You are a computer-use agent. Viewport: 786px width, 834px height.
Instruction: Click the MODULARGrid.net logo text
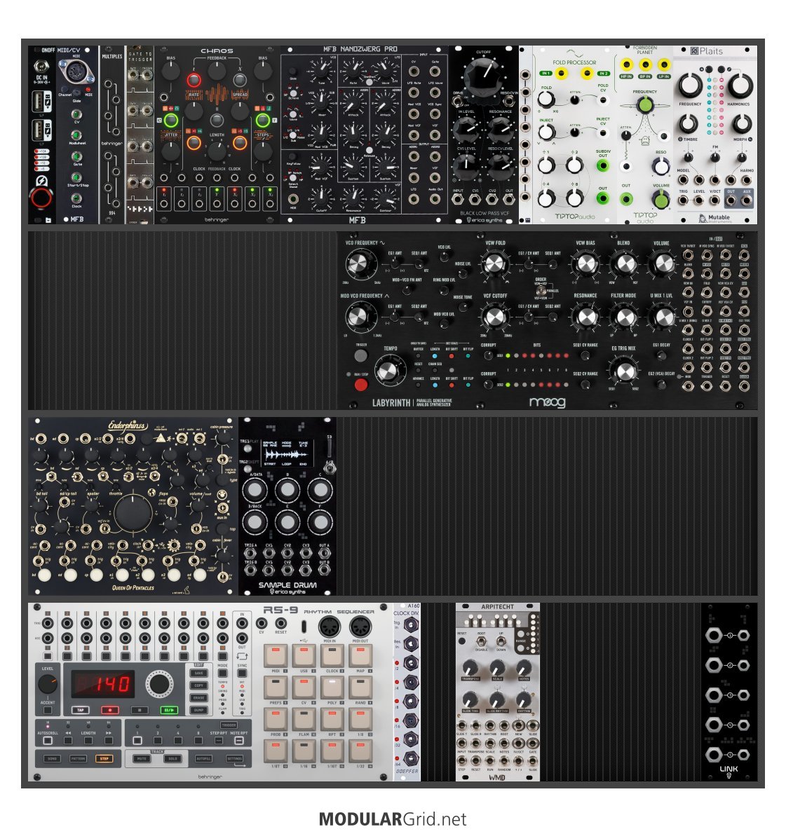[393, 819]
